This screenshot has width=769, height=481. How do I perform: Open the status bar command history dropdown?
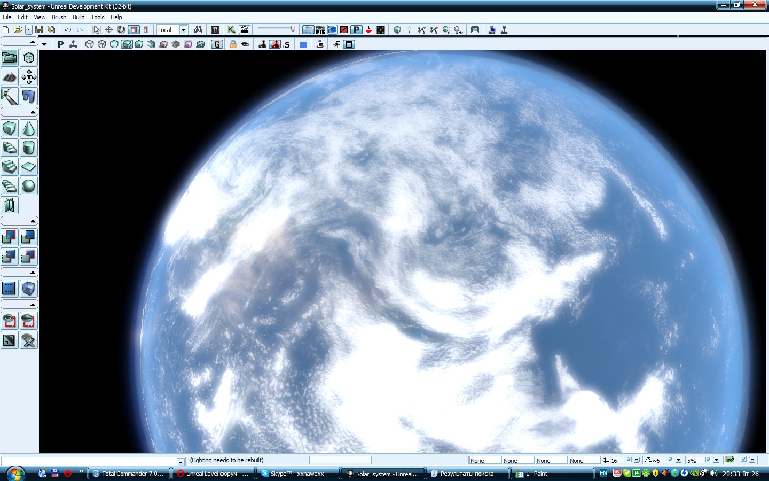[x=181, y=461]
